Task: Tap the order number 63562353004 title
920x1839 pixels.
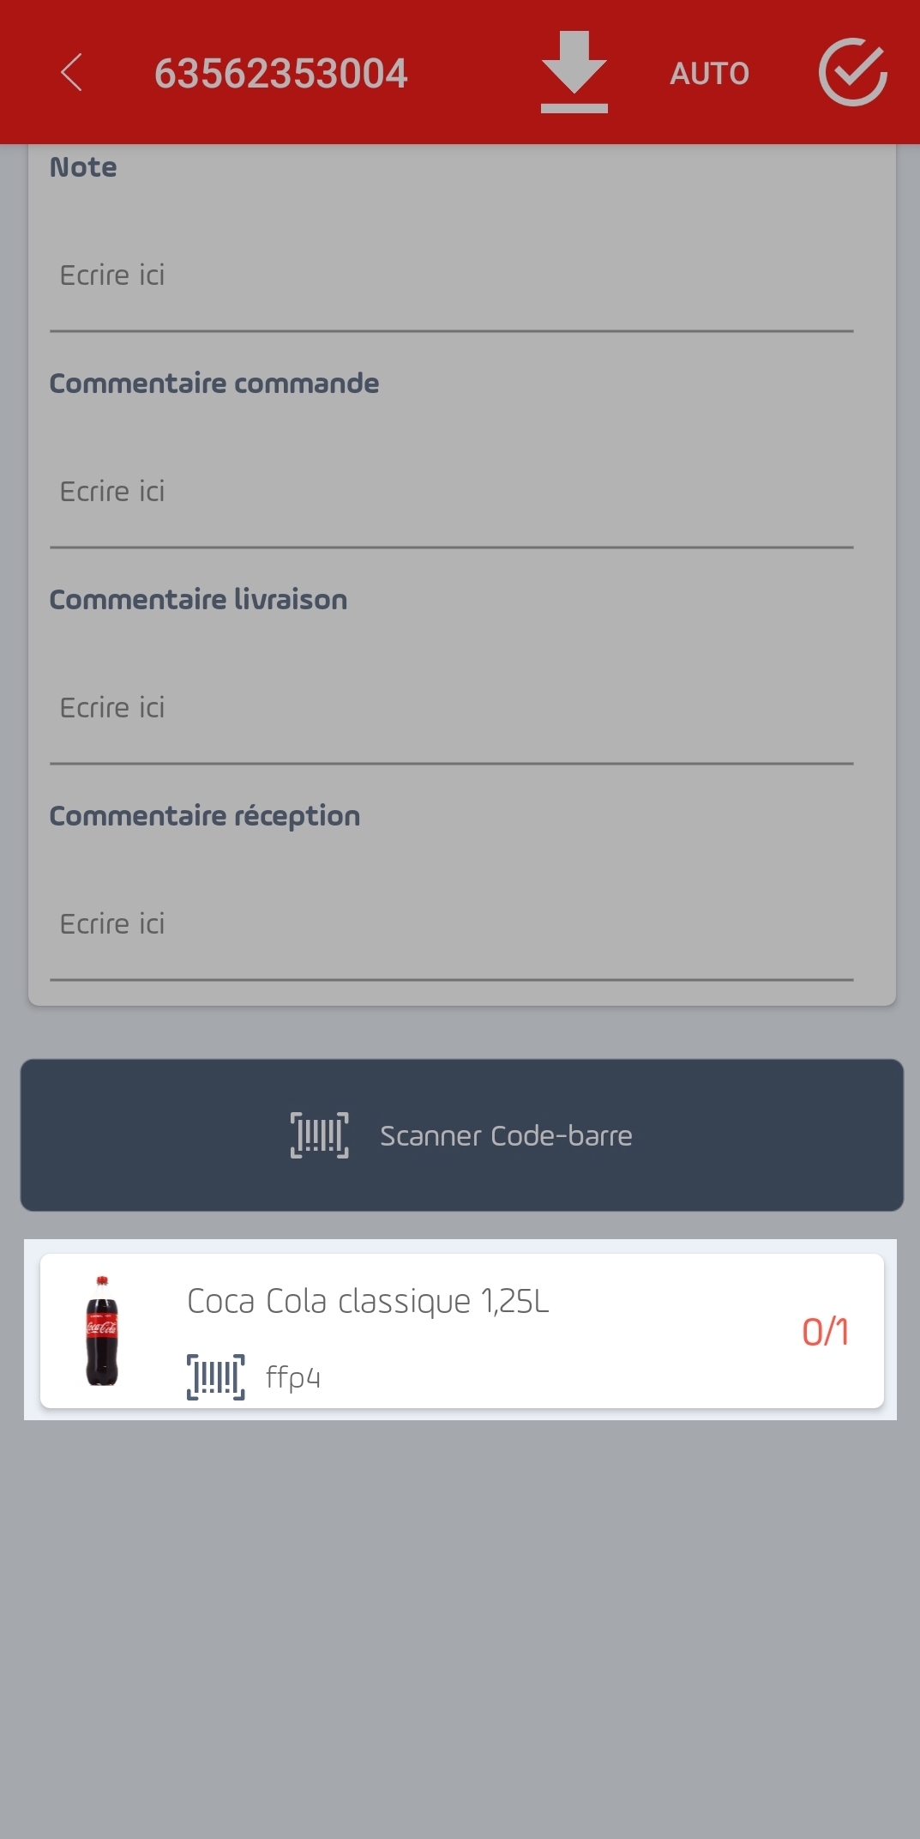Action: click(281, 74)
